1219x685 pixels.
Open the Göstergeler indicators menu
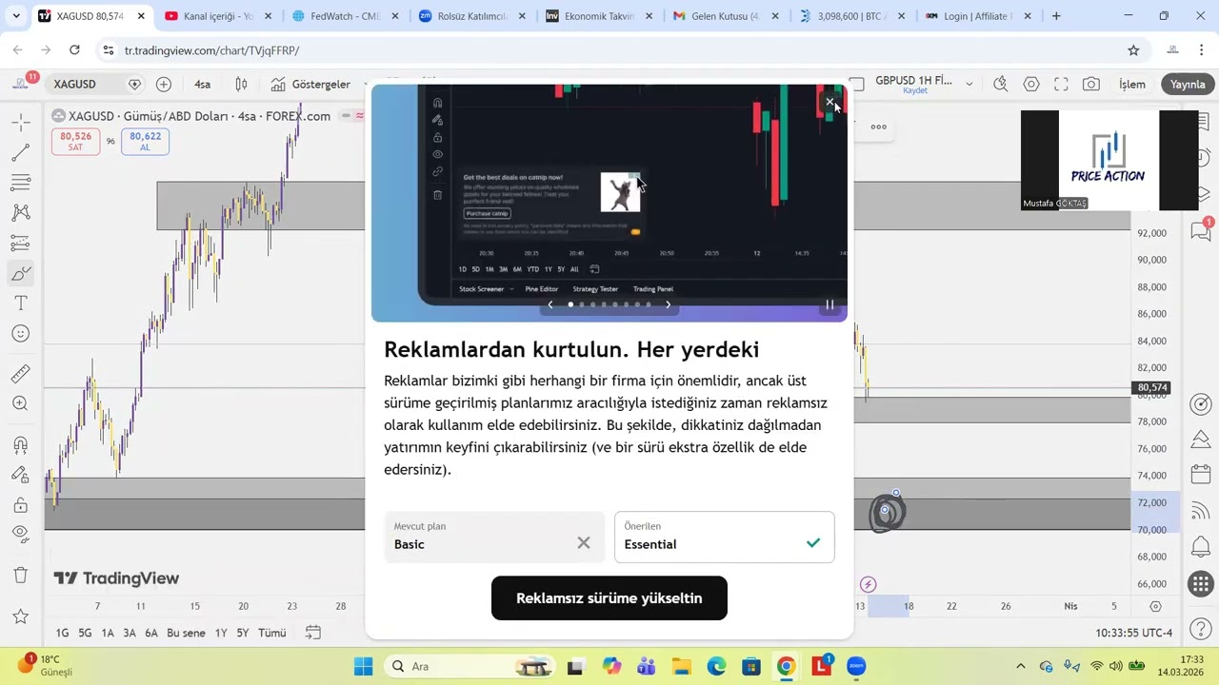311,84
